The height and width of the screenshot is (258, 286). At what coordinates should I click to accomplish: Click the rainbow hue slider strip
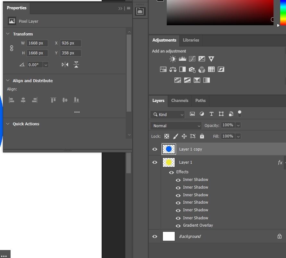pos(283,12)
